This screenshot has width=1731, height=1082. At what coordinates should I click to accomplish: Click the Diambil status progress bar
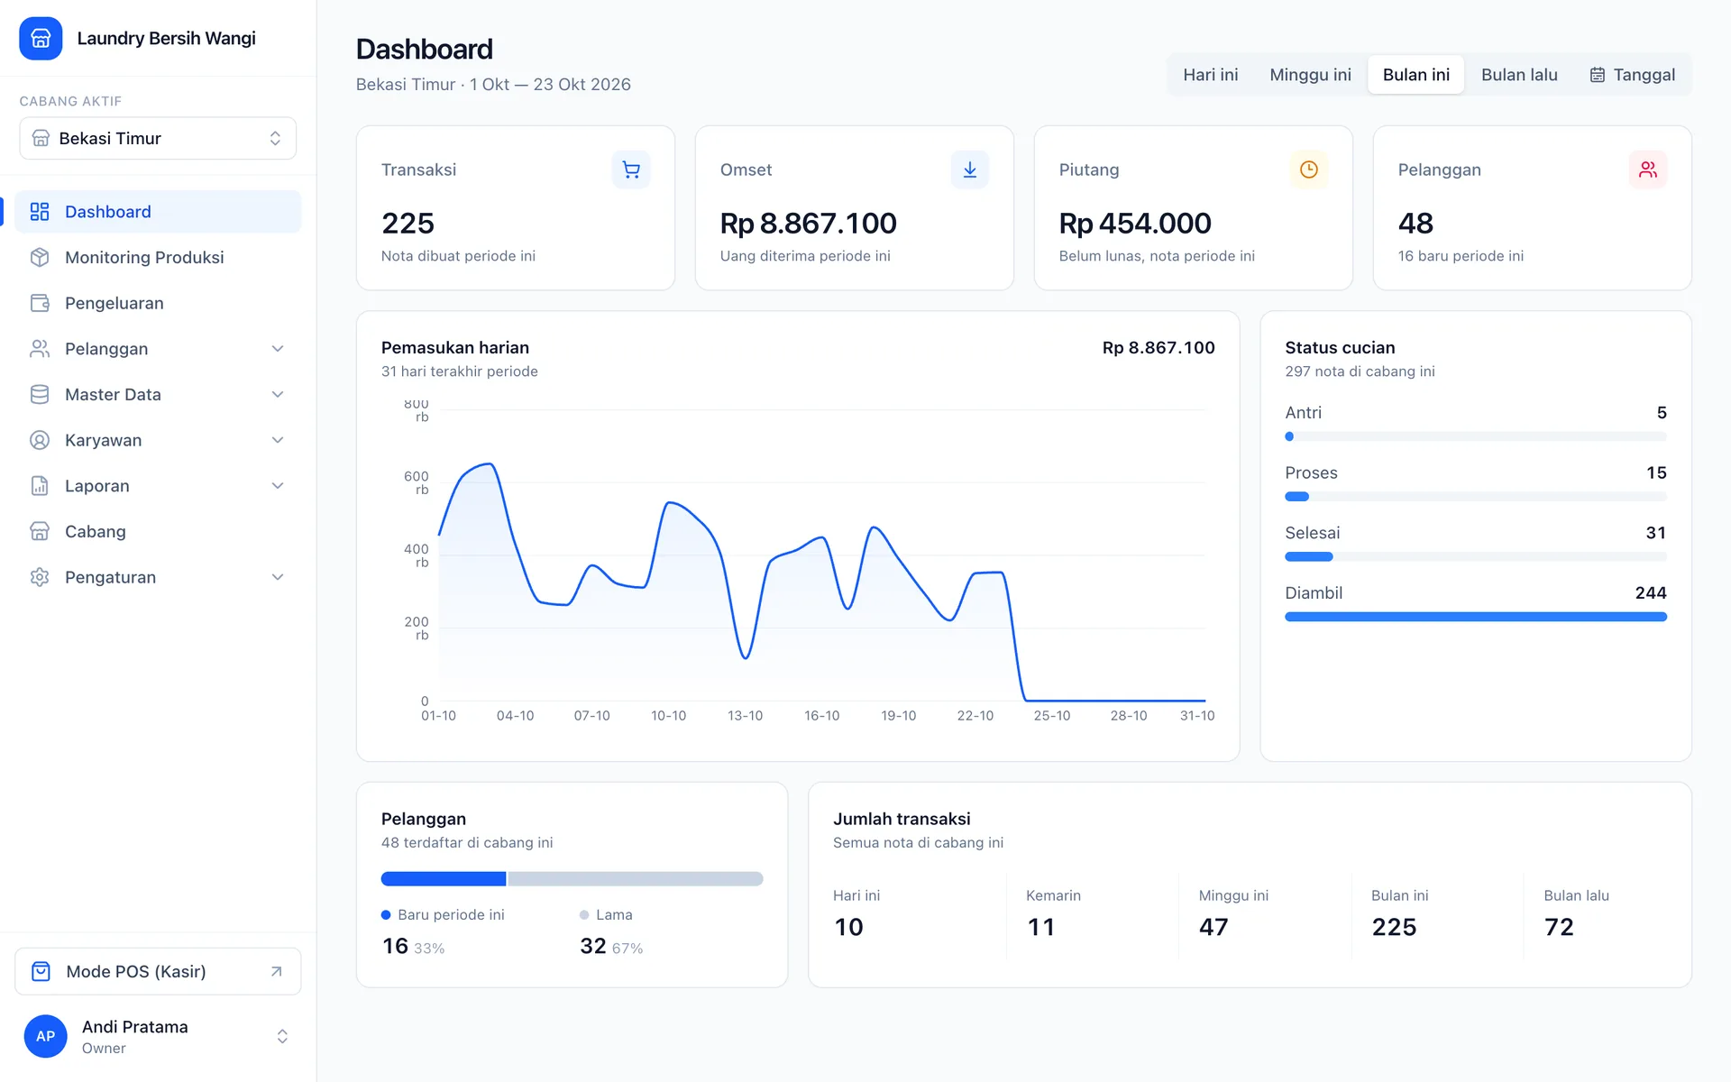pos(1476,617)
